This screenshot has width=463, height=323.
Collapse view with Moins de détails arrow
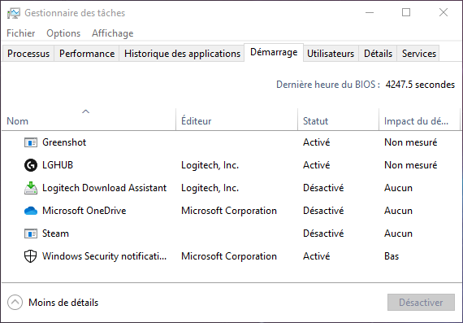15,303
